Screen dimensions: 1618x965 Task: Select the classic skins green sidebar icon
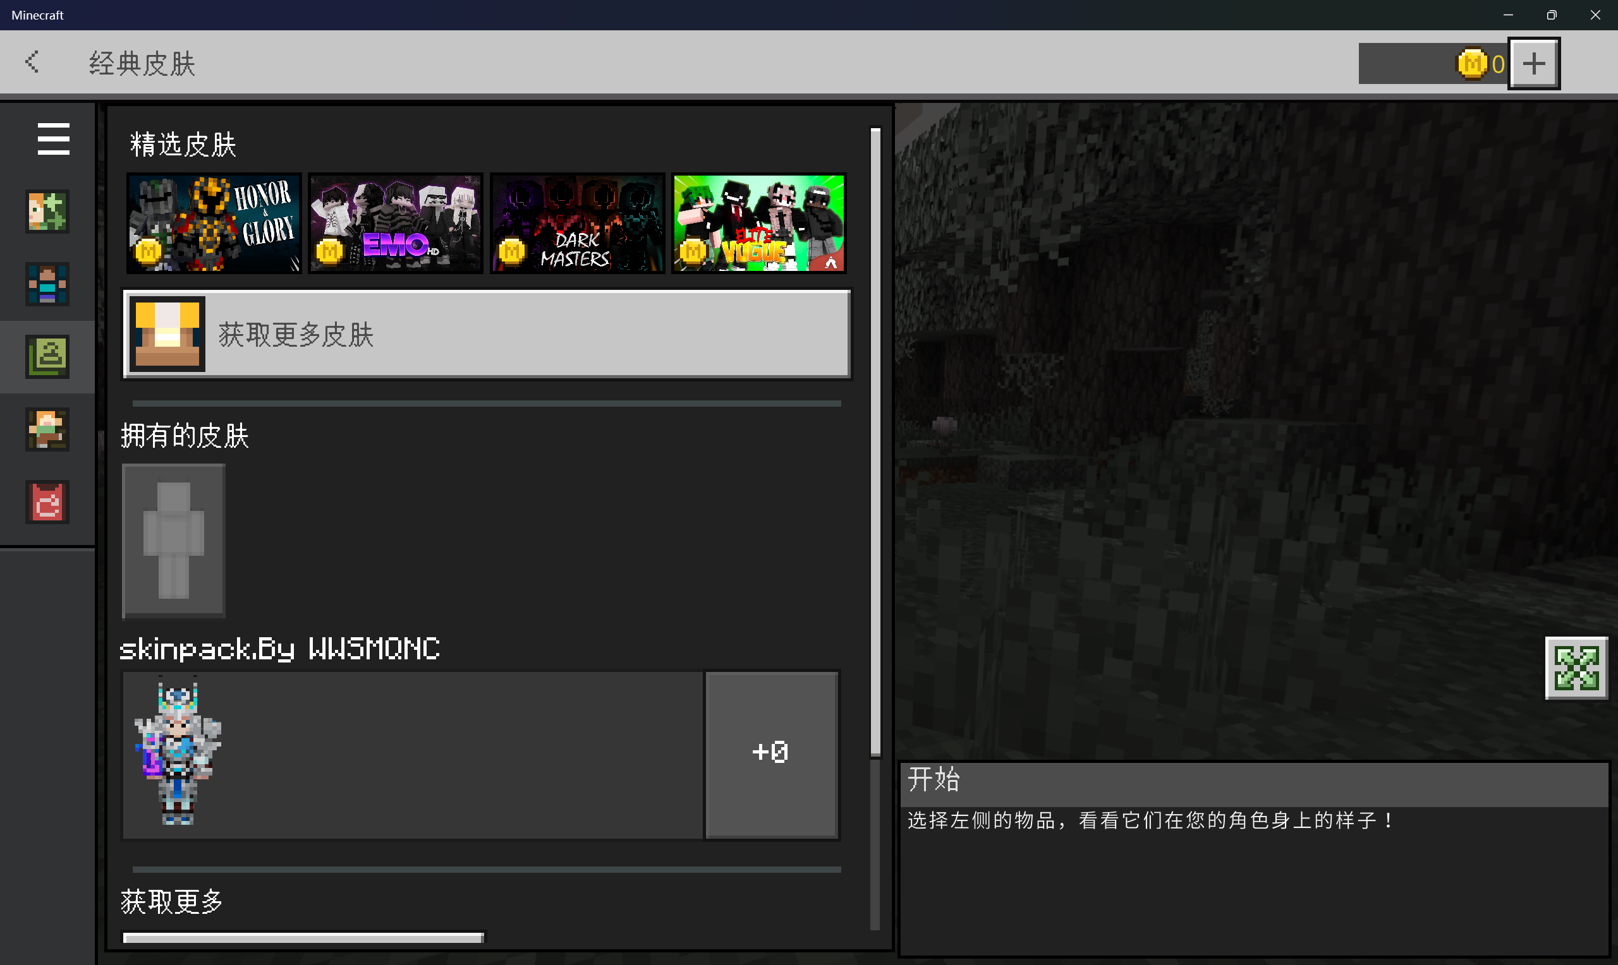[x=47, y=356]
